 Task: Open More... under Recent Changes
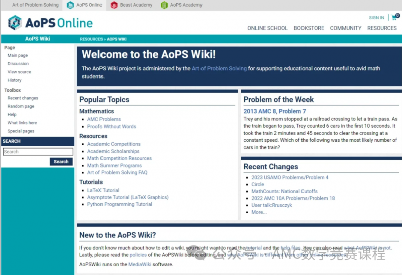click(259, 212)
